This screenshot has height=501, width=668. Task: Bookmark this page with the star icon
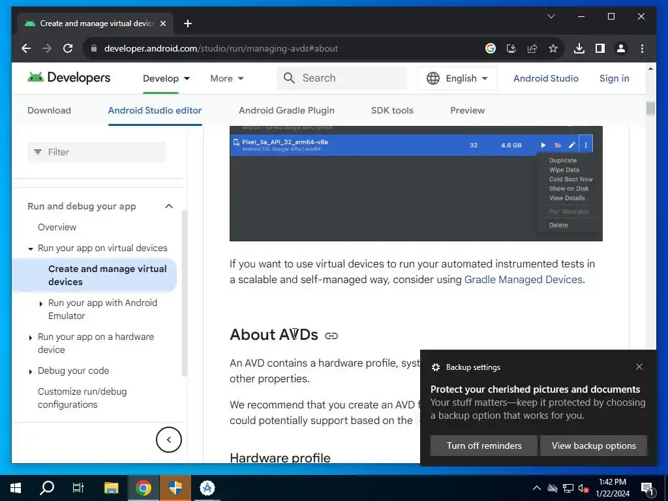pos(553,48)
